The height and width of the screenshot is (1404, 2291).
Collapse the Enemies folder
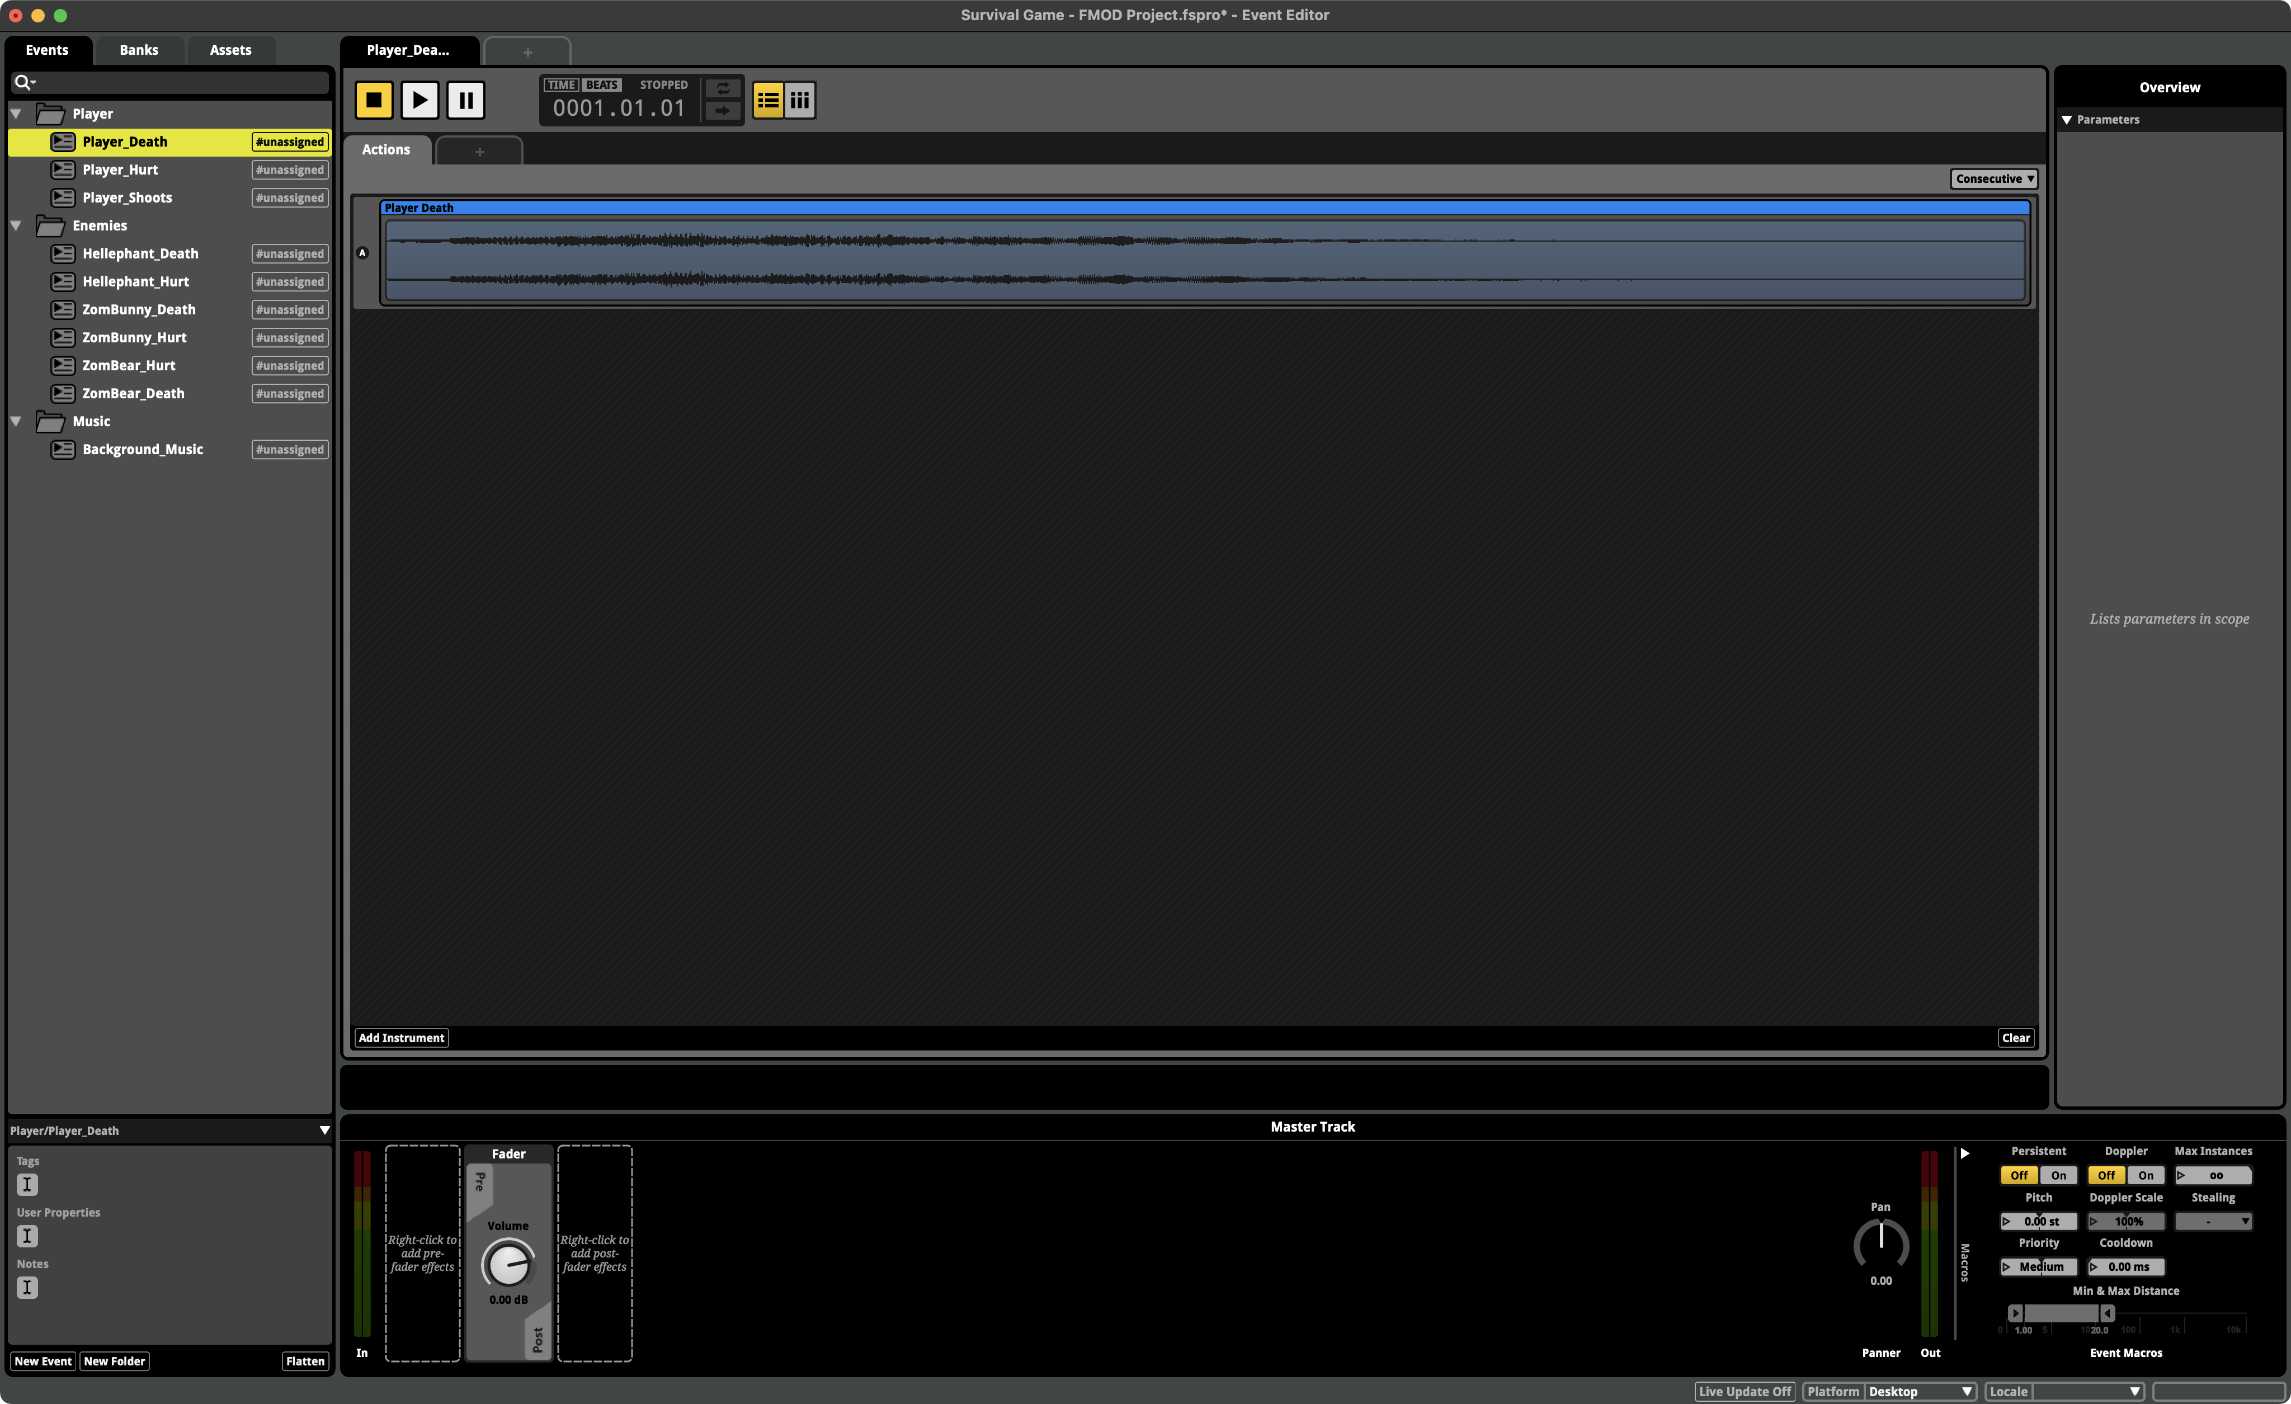pyautogui.click(x=16, y=226)
